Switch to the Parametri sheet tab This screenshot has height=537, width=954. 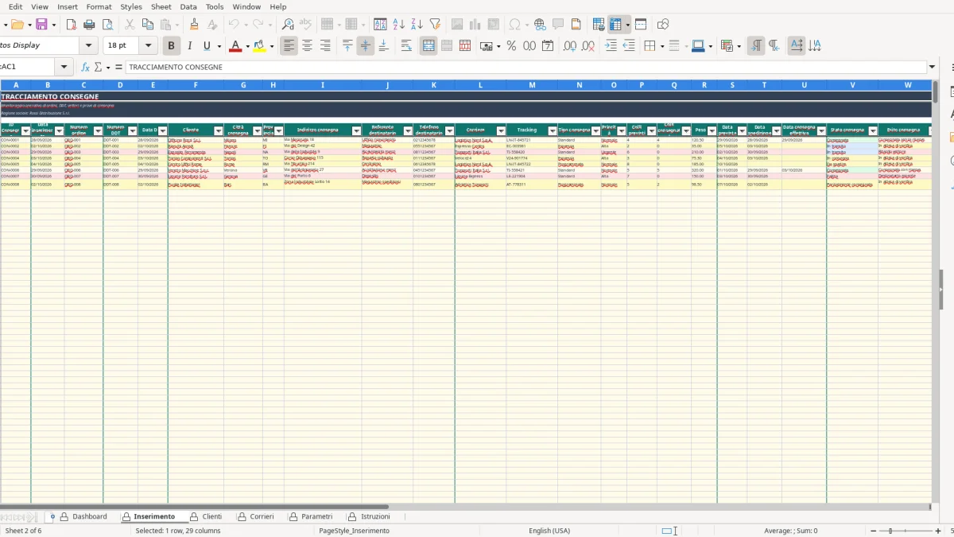pyautogui.click(x=311, y=516)
